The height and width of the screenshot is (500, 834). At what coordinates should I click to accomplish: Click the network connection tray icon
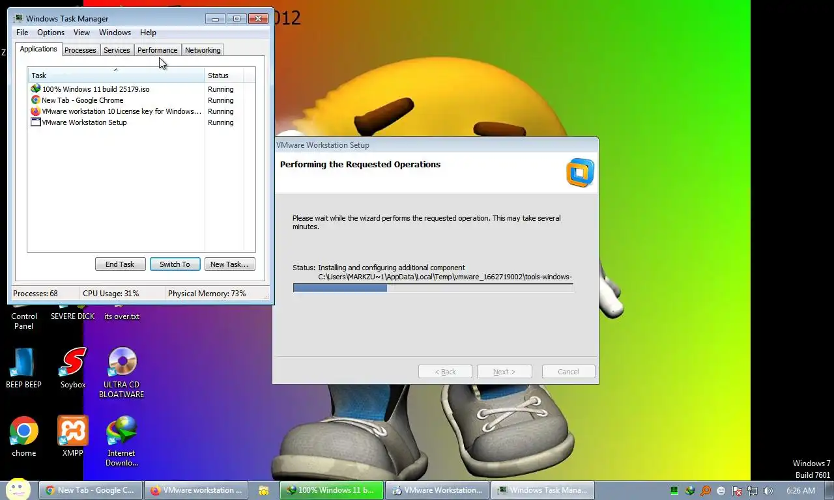[753, 491]
